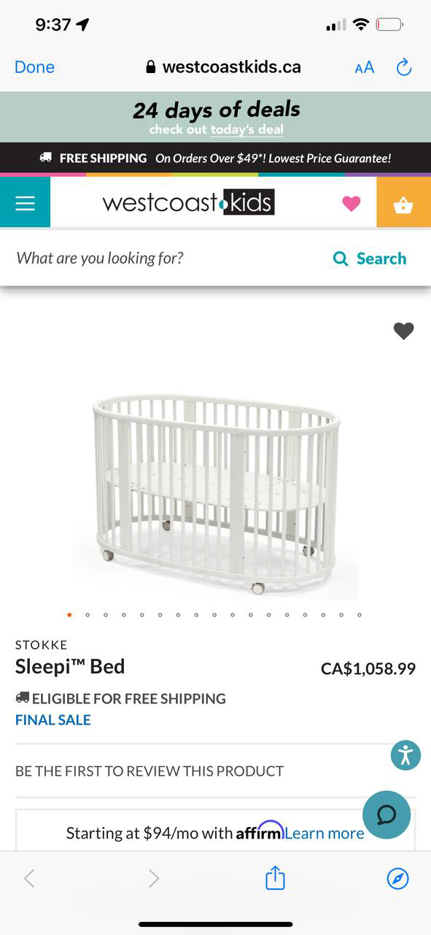Select the last carousel image dot
Image resolution: width=431 pixels, height=935 pixels.
359,614
